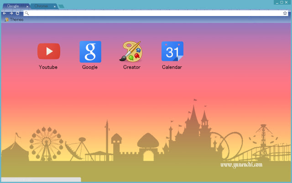Open a new tab

[x=61, y=6]
